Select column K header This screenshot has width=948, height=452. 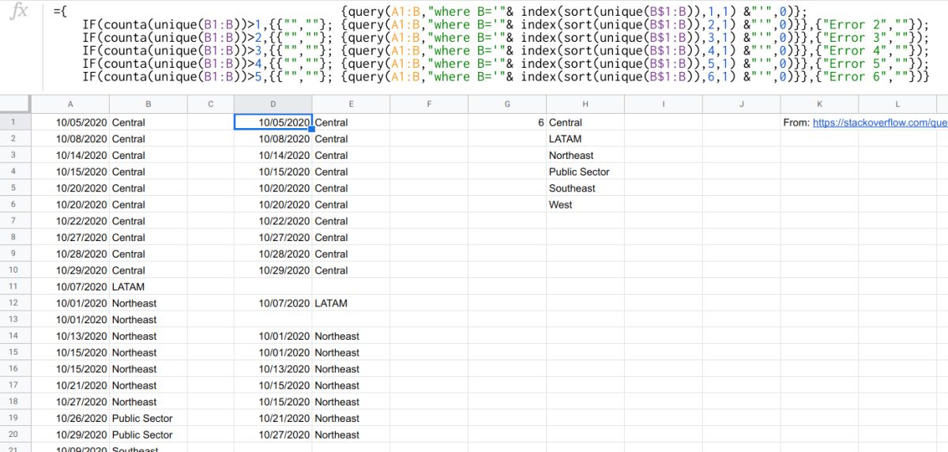tap(820, 104)
